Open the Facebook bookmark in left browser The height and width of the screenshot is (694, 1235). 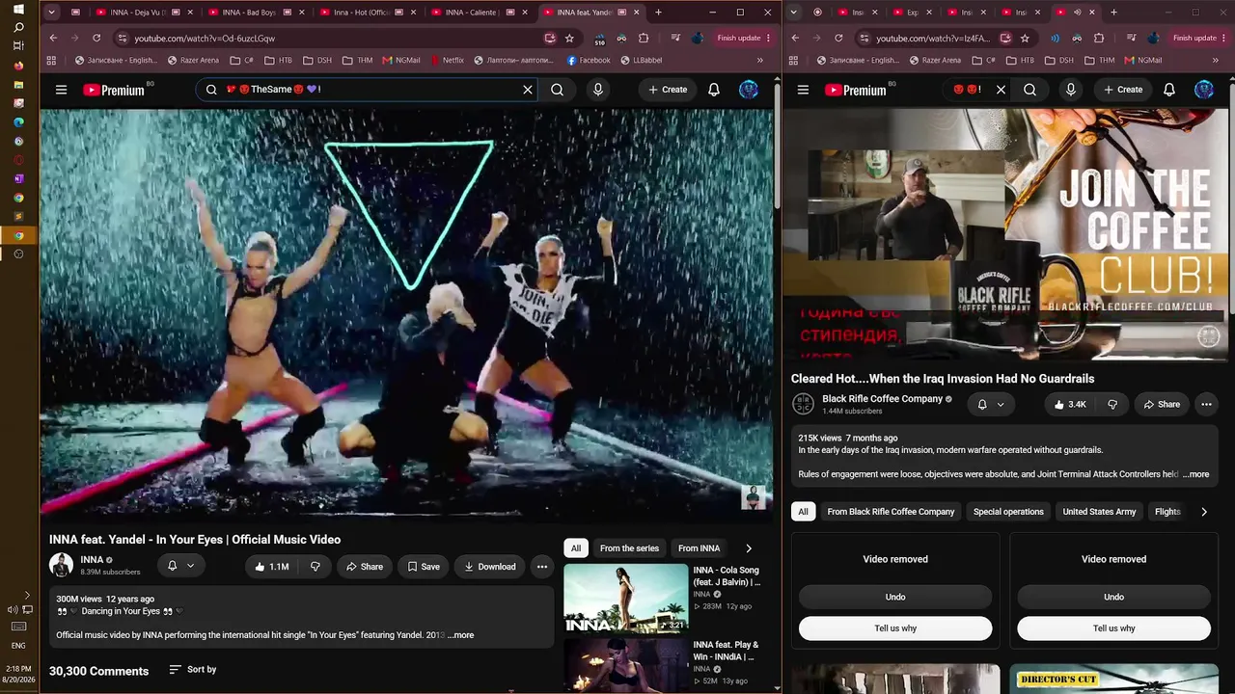click(589, 60)
